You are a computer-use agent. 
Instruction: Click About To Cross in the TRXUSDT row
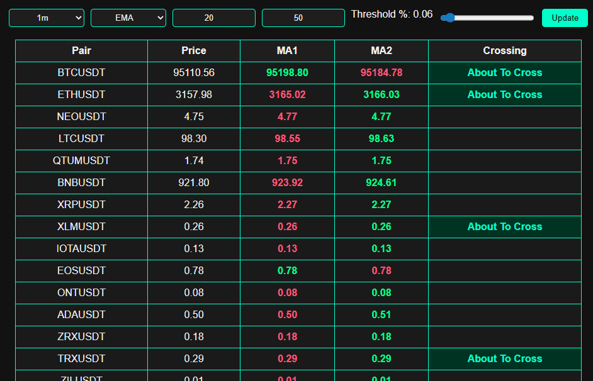tap(504, 358)
